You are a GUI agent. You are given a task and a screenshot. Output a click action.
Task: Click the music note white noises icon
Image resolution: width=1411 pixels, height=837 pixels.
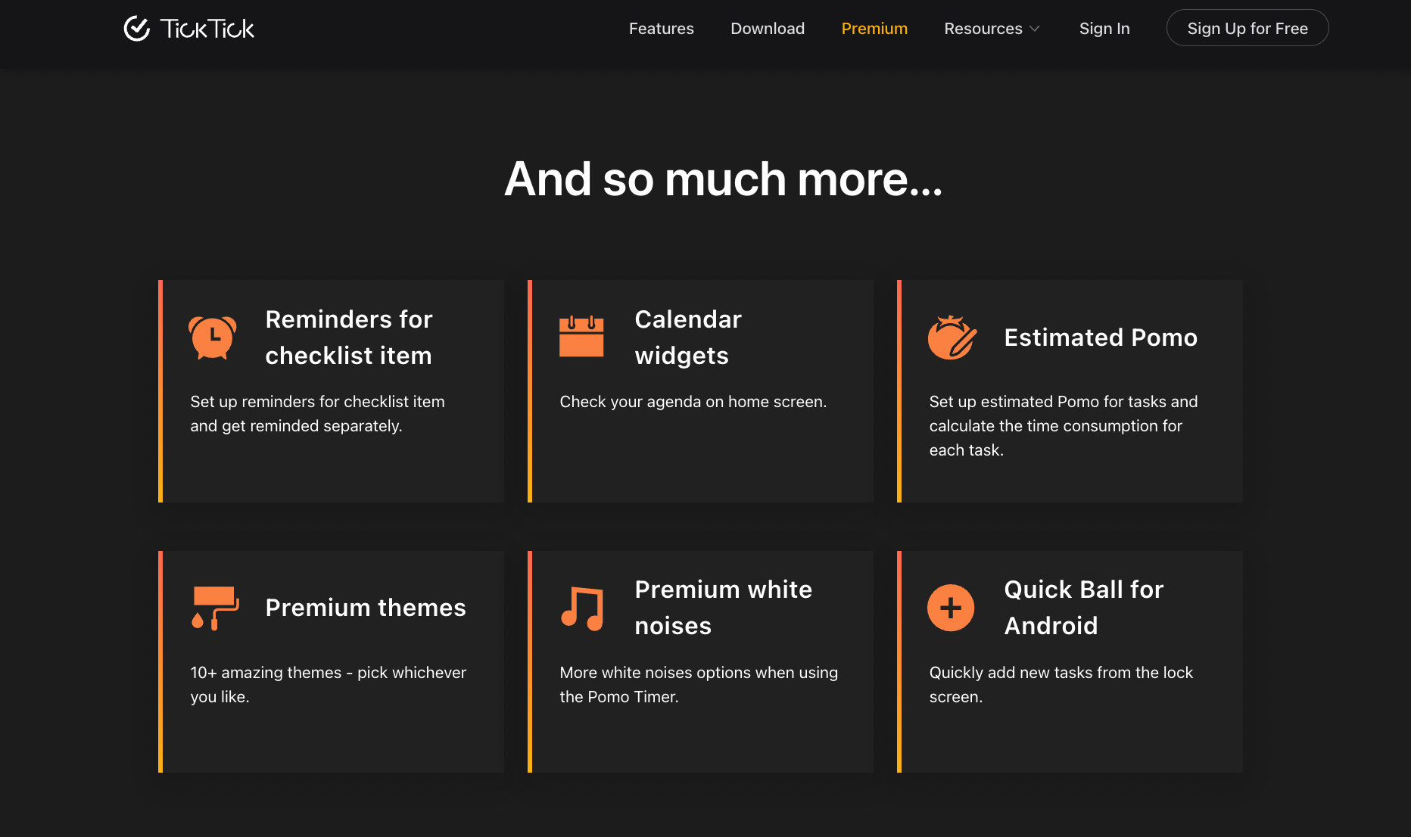[582, 608]
